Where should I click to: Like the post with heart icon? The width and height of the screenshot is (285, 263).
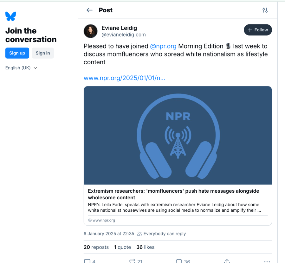pyautogui.click(x=179, y=261)
